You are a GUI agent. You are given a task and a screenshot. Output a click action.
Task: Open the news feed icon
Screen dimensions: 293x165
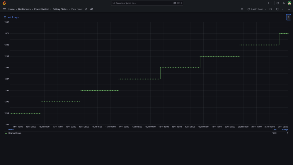tap(284, 3)
